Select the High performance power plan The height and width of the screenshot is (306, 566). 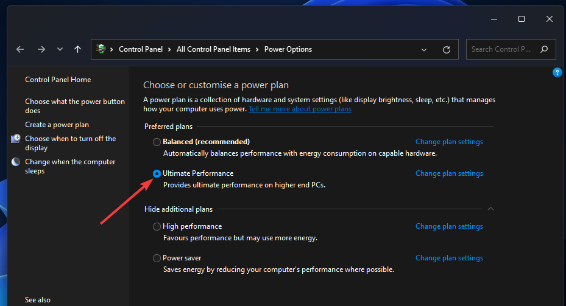[157, 226]
